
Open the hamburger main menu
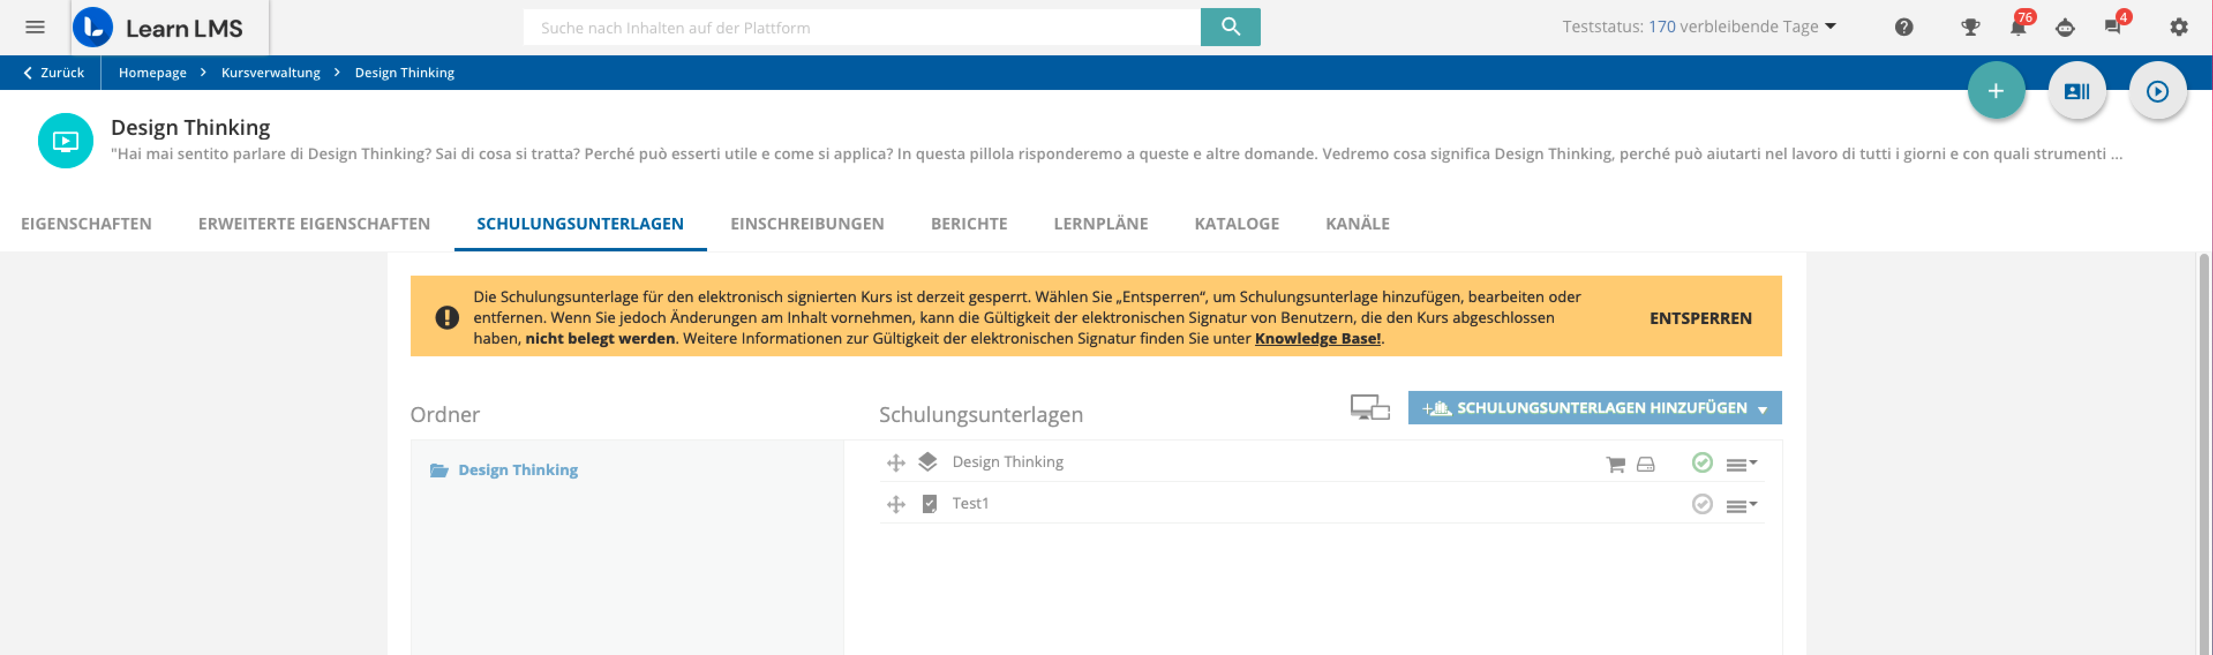tap(35, 28)
